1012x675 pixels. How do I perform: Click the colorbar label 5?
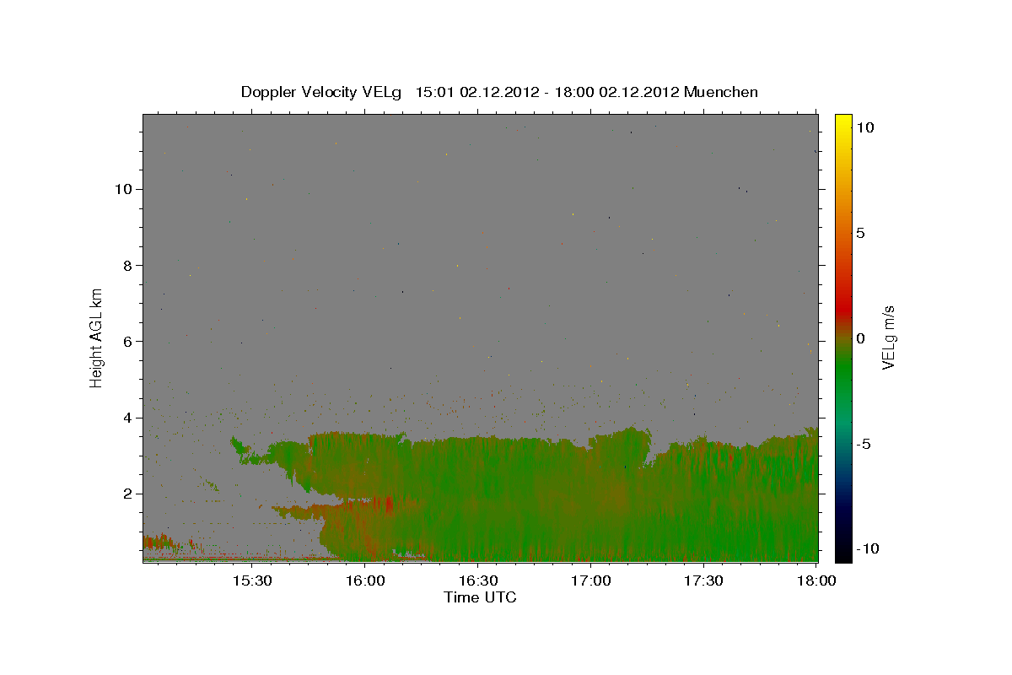[860, 233]
